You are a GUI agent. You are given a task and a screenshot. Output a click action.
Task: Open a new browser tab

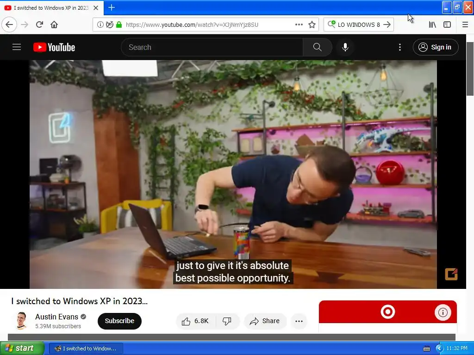pyautogui.click(x=111, y=7)
